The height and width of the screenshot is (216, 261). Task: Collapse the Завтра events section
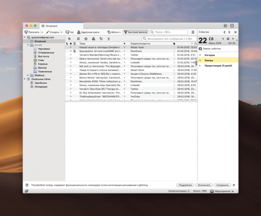coord(200,60)
